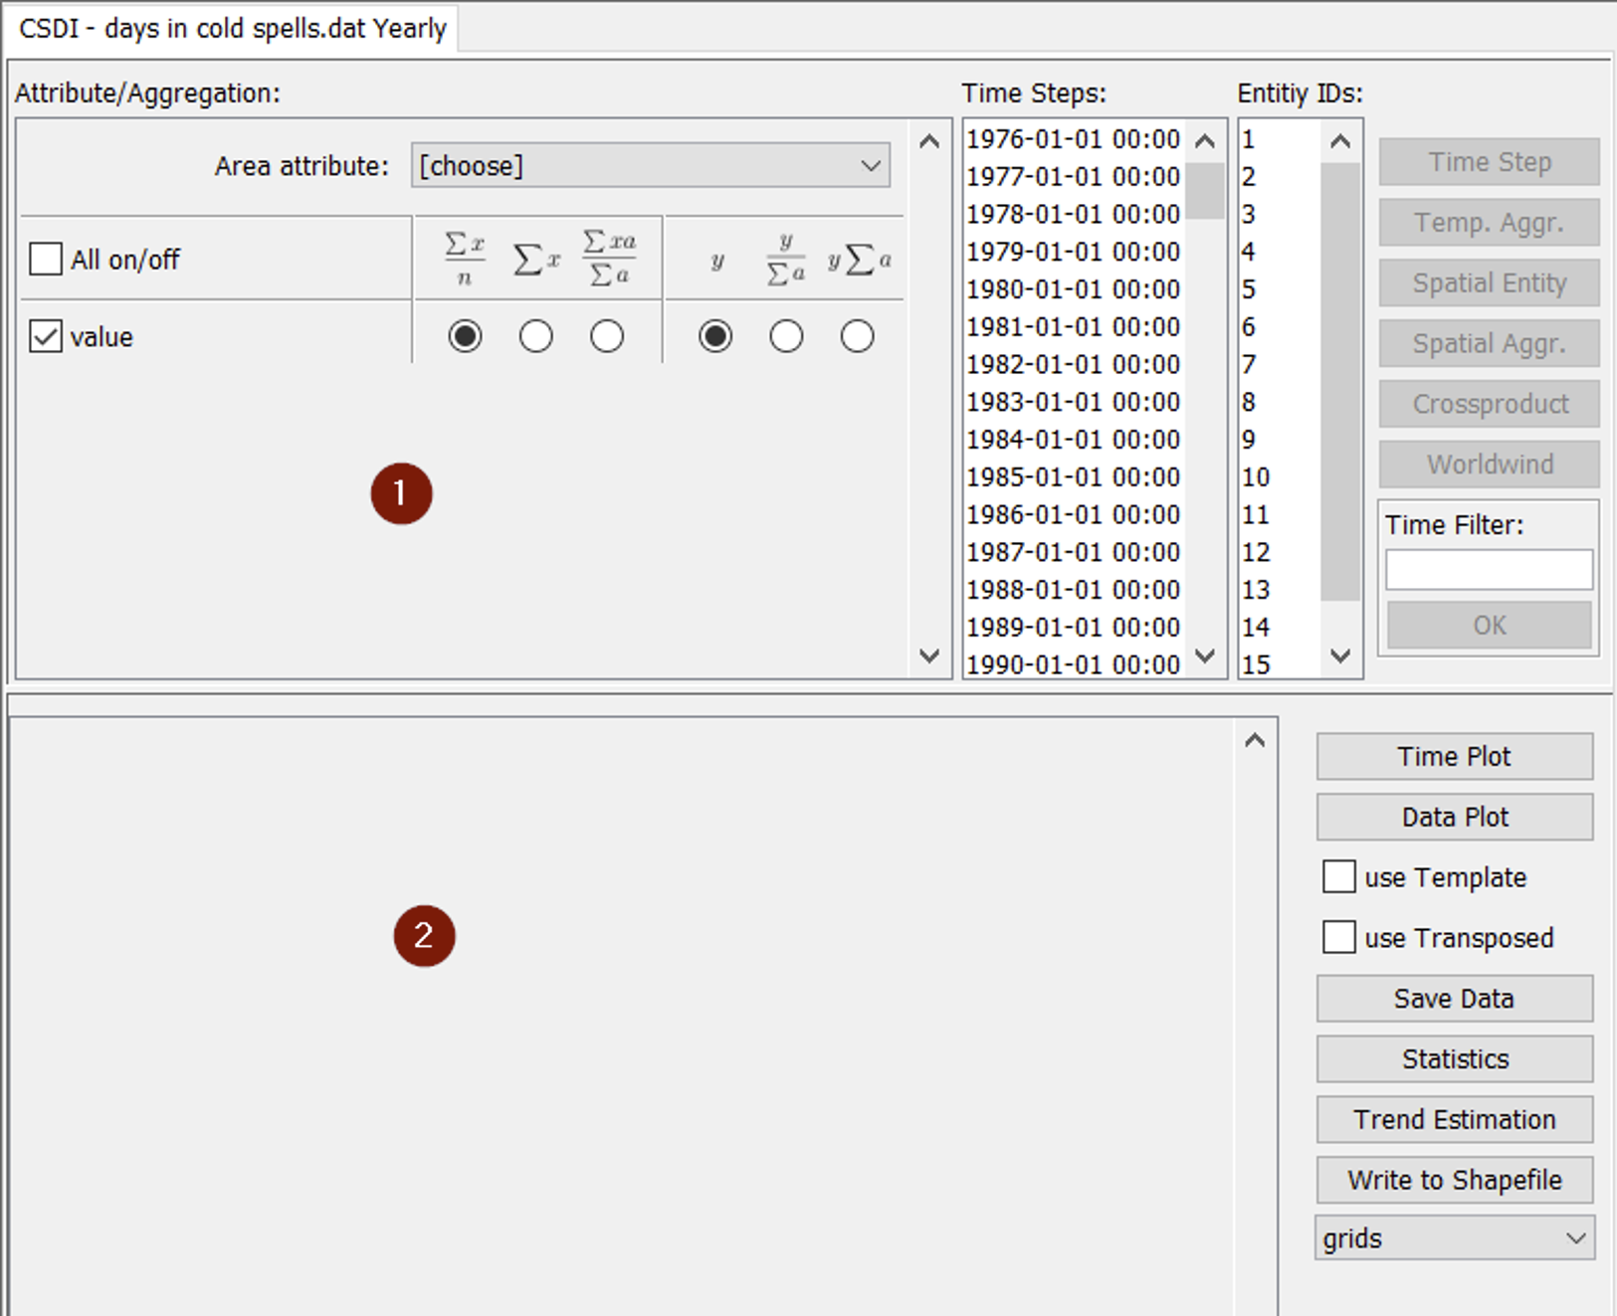Run Trend Estimation
Image resolution: width=1617 pixels, height=1316 pixels.
tap(1454, 1120)
